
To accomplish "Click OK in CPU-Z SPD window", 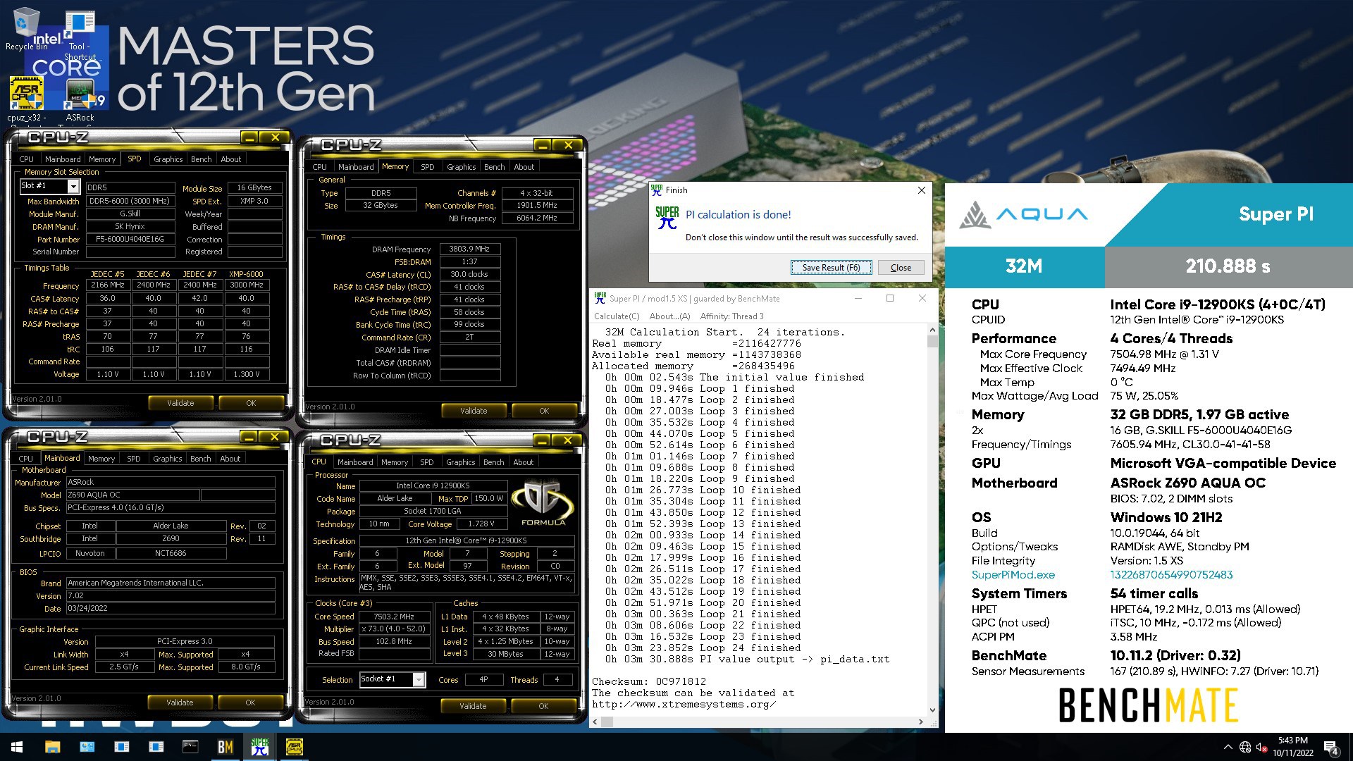I will point(251,403).
